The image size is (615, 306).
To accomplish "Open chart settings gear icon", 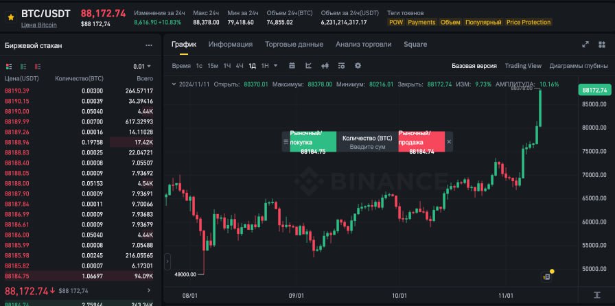I will coord(358,66).
